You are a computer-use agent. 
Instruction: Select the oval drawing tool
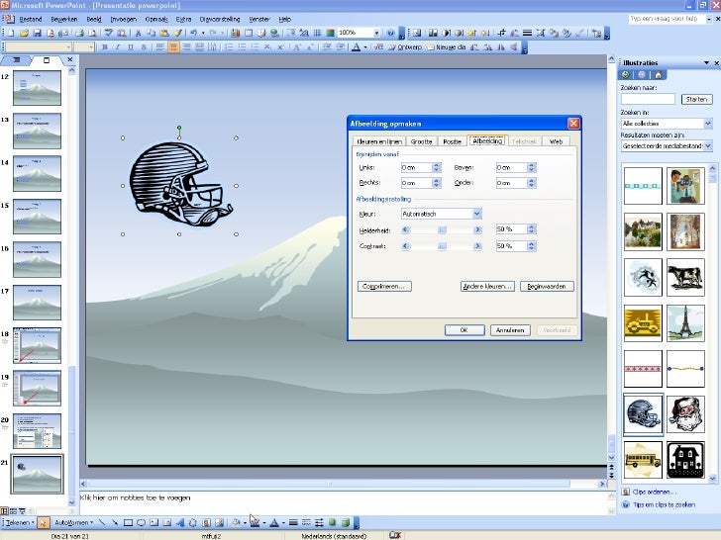pos(142,522)
